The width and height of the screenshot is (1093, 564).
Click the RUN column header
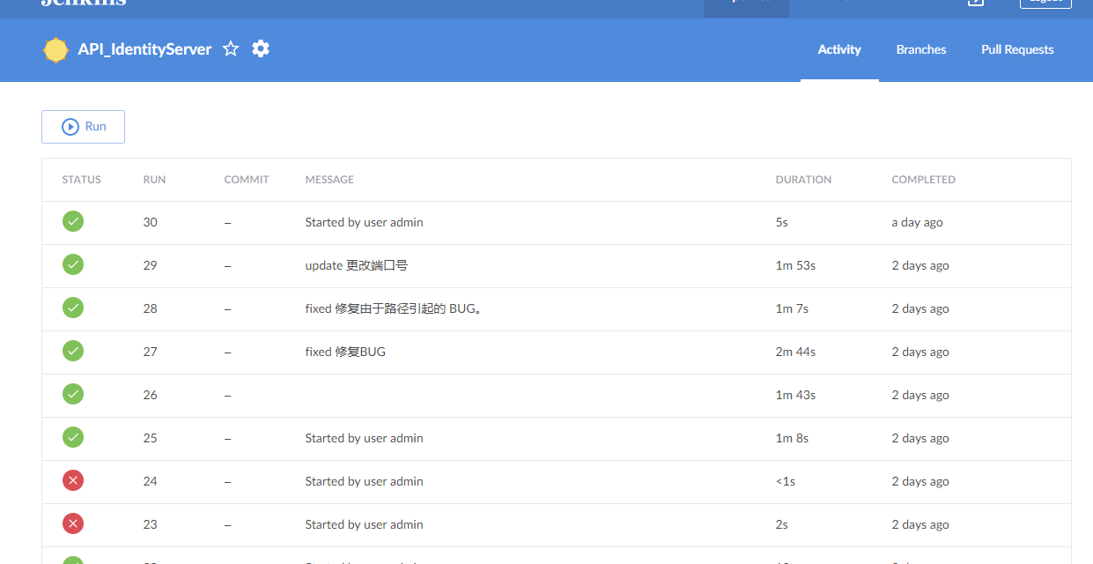pyautogui.click(x=154, y=180)
